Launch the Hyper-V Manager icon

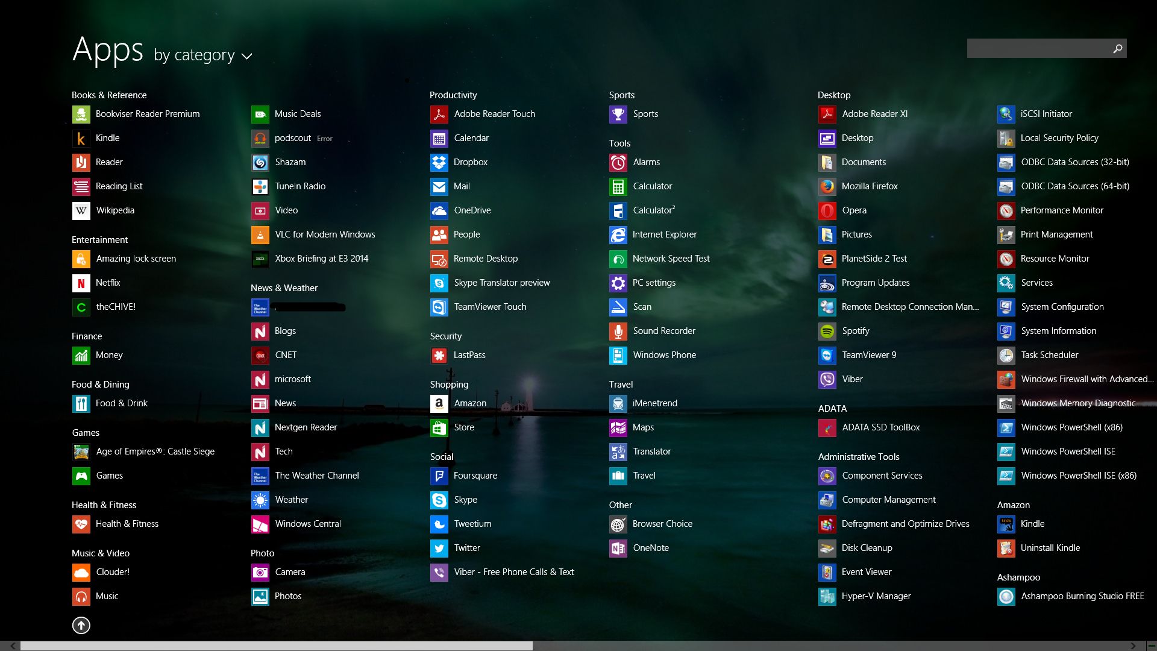(827, 597)
